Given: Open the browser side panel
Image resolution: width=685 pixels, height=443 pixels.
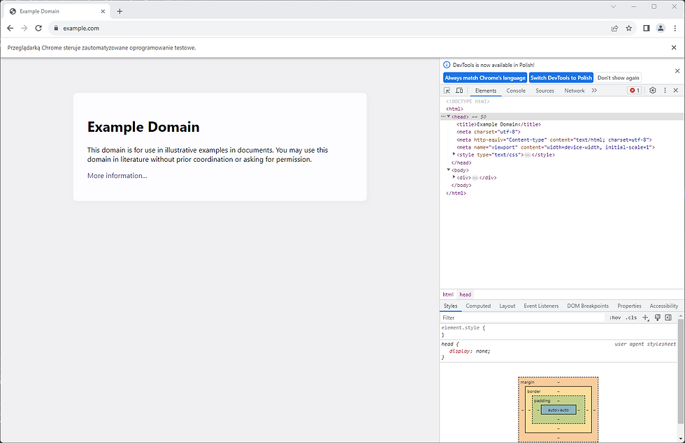Looking at the screenshot, I should point(646,28).
